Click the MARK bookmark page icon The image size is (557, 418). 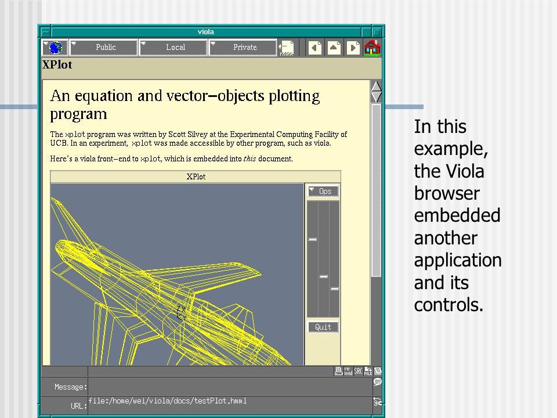[287, 48]
